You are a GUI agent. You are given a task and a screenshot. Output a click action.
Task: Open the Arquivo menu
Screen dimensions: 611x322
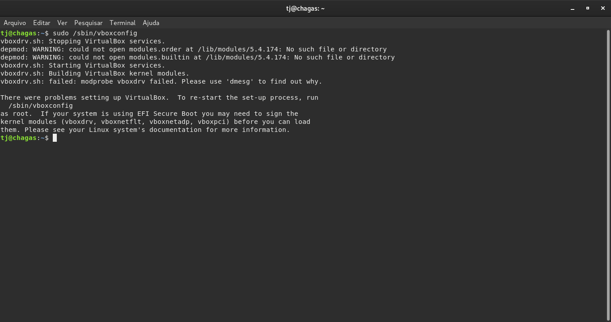pos(15,23)
